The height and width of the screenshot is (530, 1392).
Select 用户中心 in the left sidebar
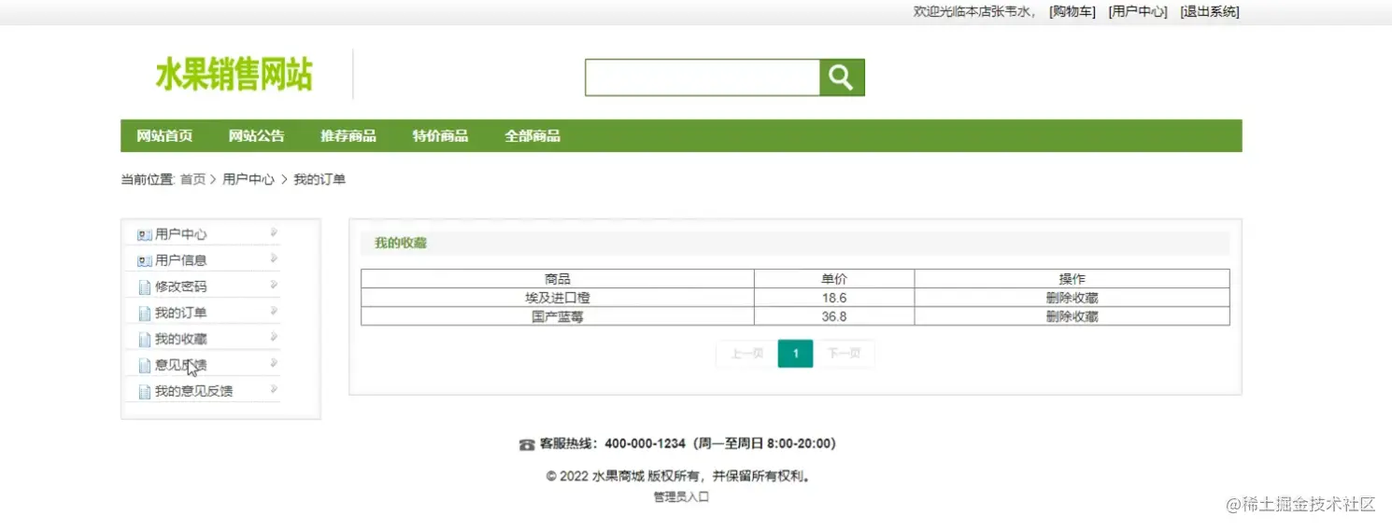pos(181,235)
